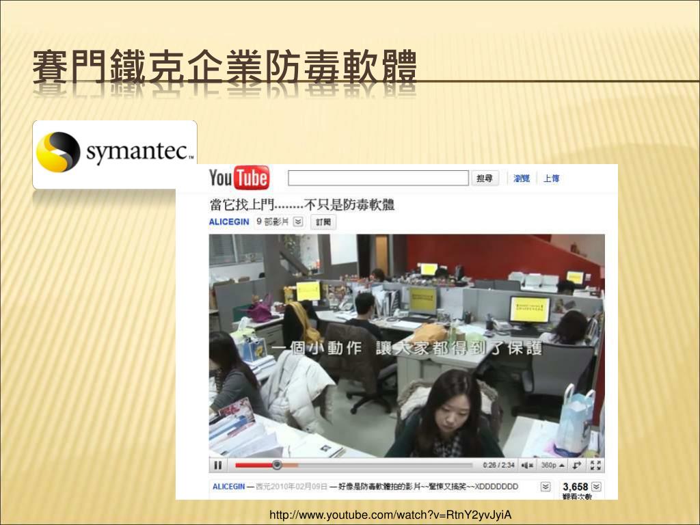This screenshot has width=700, height=525.
Task: Click the Symantec logo image
Action: coord(115,154)
